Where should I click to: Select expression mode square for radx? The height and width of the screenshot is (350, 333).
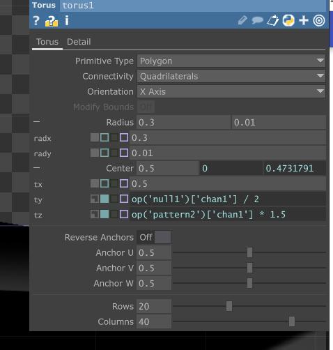pyautogui.click(x=104, y=137)
